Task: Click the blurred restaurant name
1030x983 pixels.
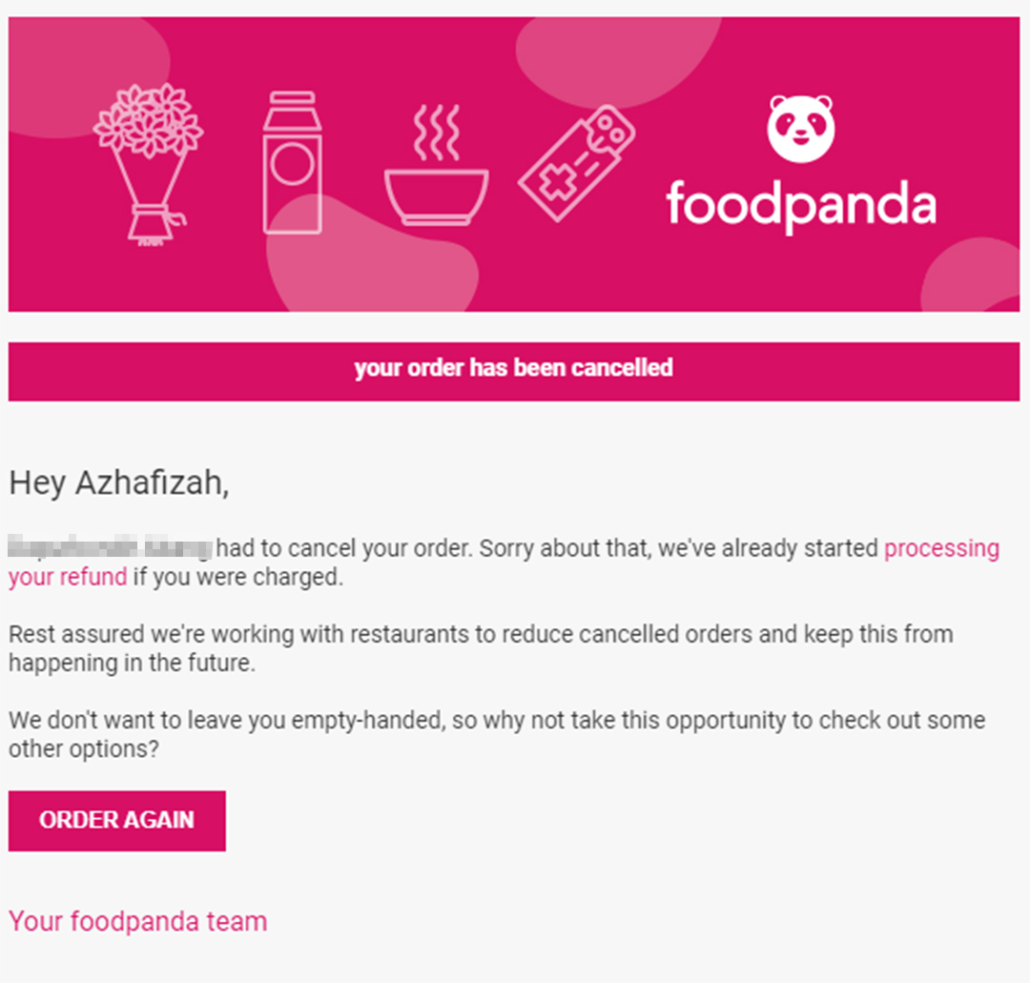Action: [111, 548]
